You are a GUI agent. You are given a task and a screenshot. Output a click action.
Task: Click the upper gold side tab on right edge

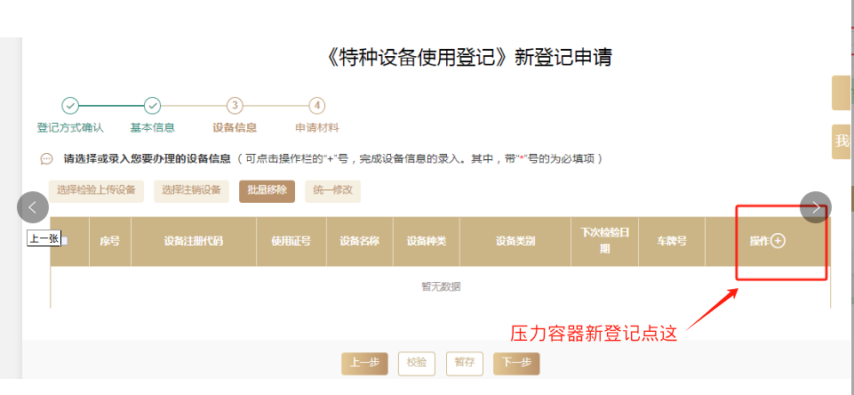(842, 93)
